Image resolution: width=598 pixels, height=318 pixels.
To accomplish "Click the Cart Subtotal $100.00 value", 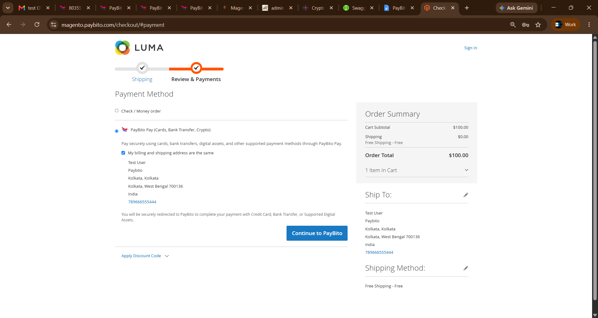I will point(461,127).
